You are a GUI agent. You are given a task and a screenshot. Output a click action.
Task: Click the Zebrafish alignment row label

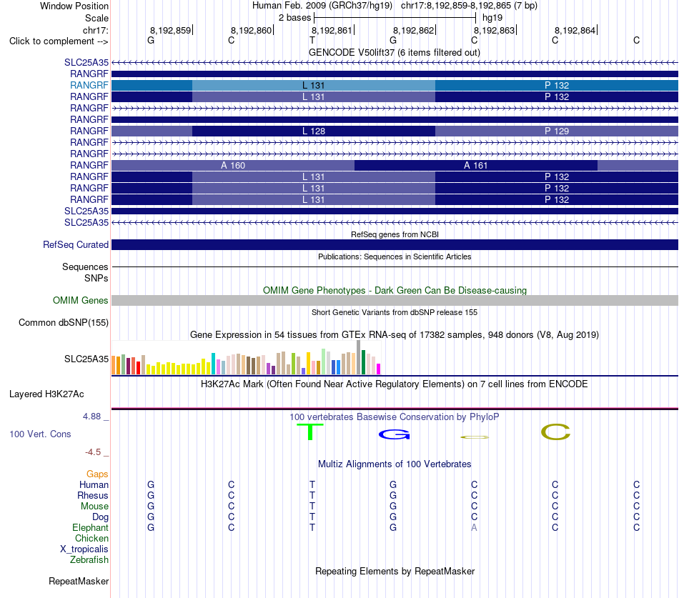(x=89, y=559)
